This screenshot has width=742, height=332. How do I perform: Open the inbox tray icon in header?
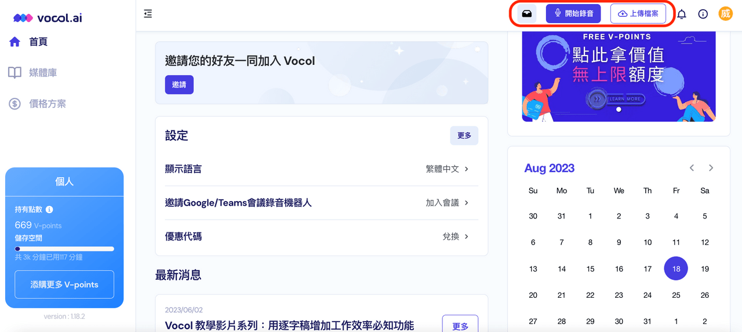coord(527,13)
